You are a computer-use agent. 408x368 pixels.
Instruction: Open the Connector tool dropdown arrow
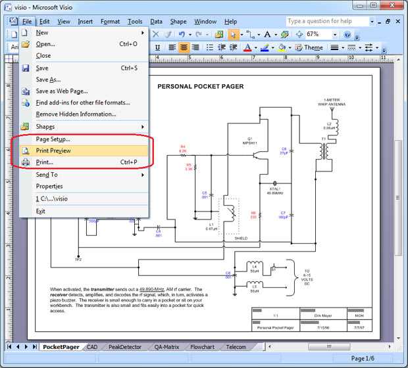pos(259,34)
